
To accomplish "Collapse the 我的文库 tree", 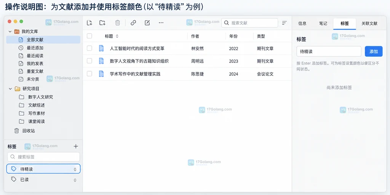I will pyautogui.click(x=10, y=32).
